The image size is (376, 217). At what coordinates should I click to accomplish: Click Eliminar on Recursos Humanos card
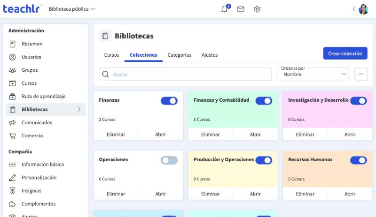coord(305,194)
